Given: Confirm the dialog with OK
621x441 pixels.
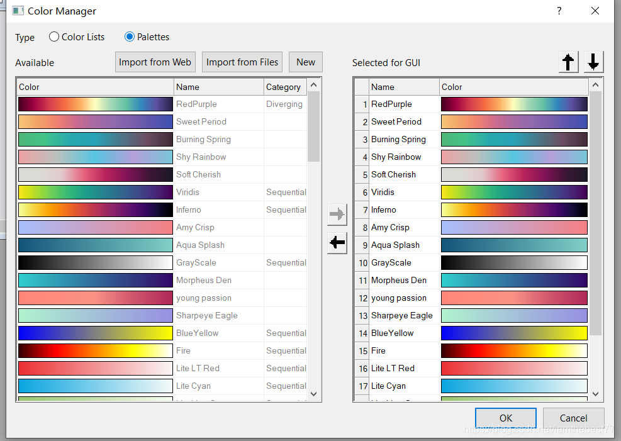Looking at the screenshot, I should [506, 418].
